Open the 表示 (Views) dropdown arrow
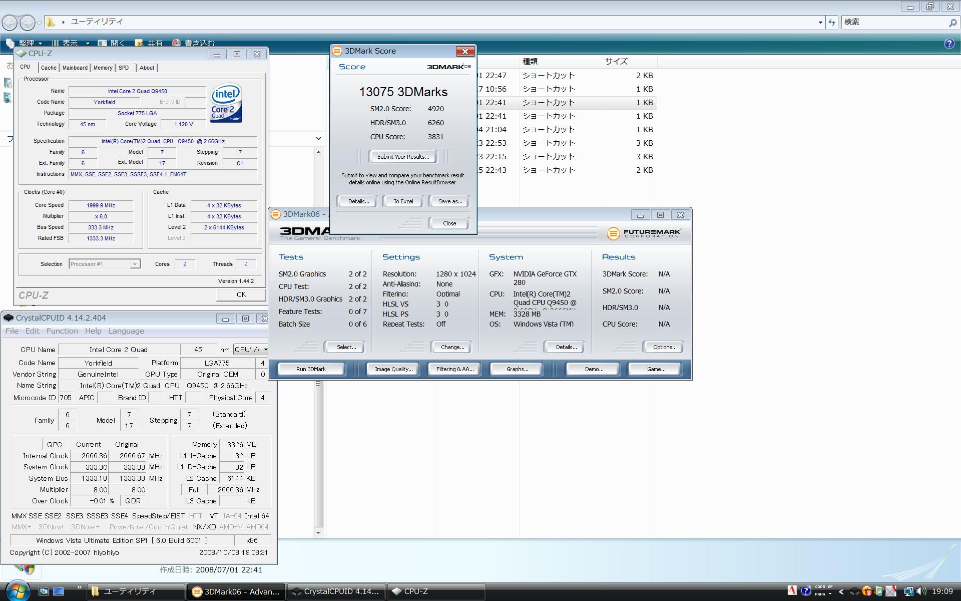 (88, 44)
